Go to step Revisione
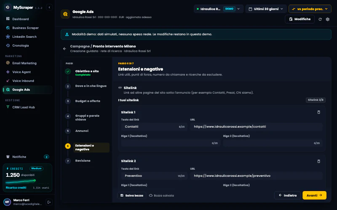337x210 pixels. [87, 161]
